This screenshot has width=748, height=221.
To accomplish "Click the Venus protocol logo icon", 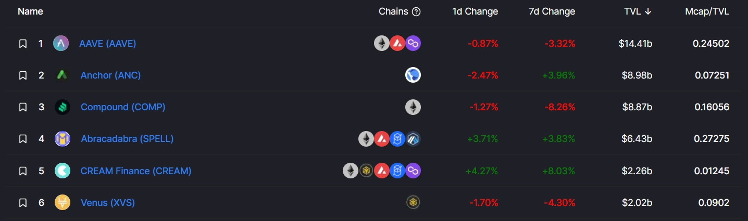I will coord(63,202).
